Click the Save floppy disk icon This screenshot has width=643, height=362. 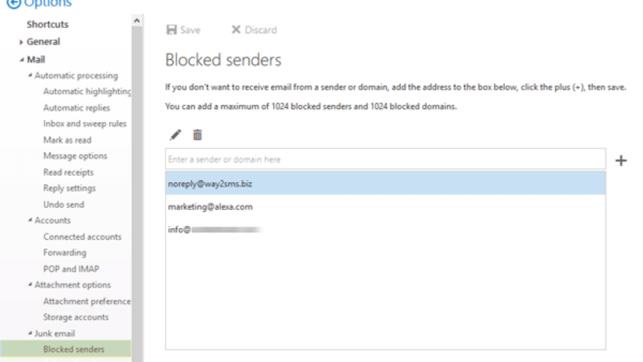pyautogui.click(x=171, y=30)
